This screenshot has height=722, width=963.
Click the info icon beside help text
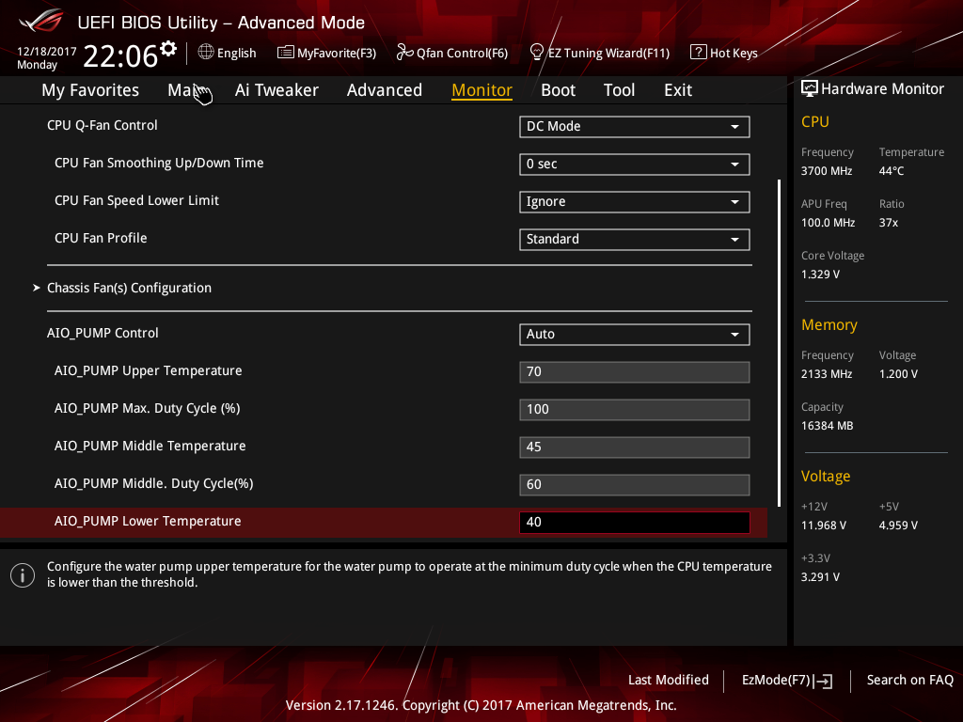[x=23, y=575]
